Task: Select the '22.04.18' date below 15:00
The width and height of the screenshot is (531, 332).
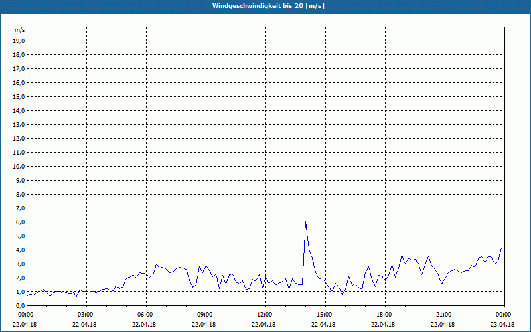Action: tap(323, 324)
